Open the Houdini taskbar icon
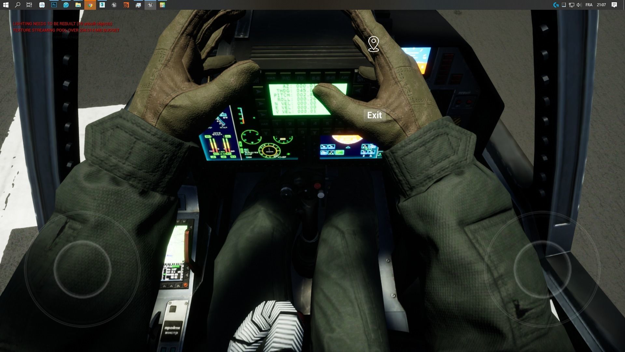The width and height of the screenshot is (625, 352). 126,5
